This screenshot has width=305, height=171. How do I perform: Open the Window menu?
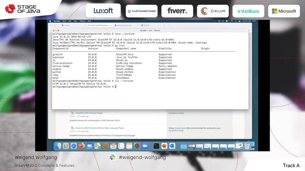click(82, 21)
